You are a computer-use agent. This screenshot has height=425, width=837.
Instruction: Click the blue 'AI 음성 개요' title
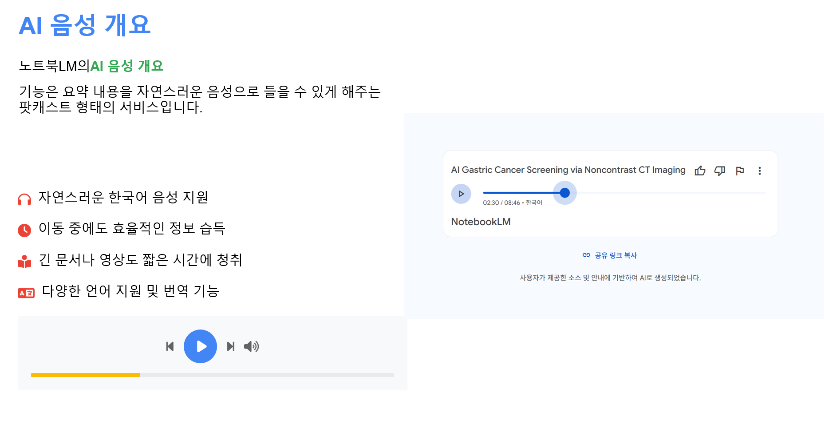85,25
